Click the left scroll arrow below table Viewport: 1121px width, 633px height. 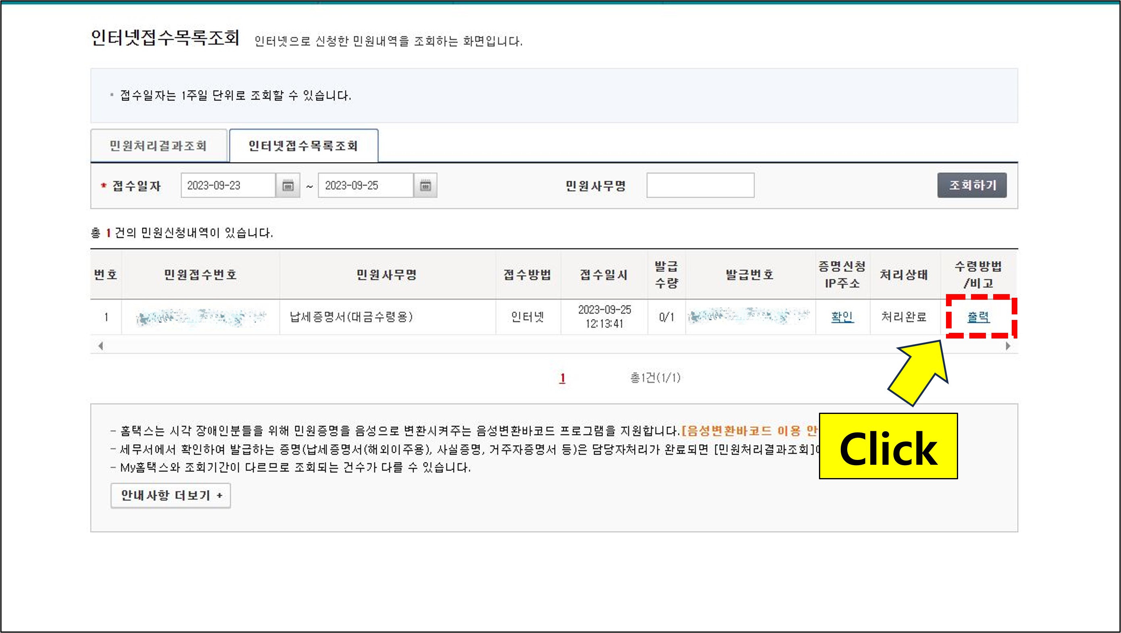100,346
